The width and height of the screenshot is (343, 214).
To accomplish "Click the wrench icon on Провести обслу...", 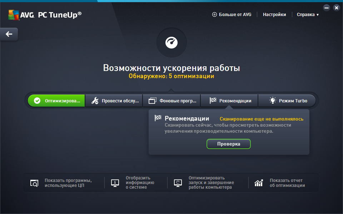I will pos(95,101).
